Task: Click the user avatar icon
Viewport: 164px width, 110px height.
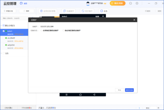Action: tap(88, 4)
